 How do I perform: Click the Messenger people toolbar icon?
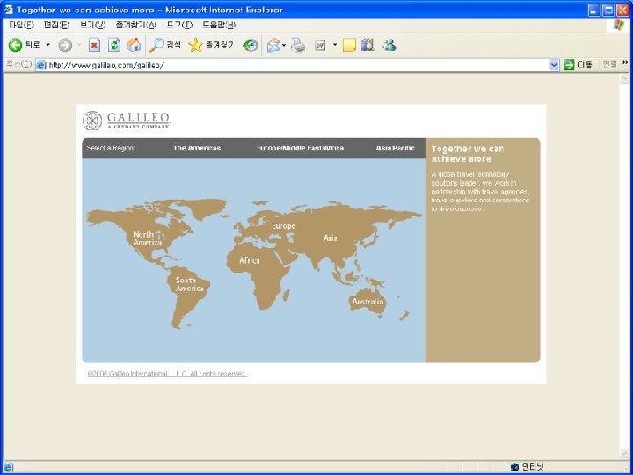pyautogui.click(x=389, y=45)
